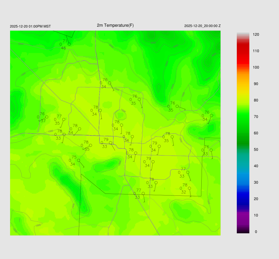This screenshot has width=279, height=259.
Task: Select the southeast station circle reading 78/32
Action: (x=189, y=188)
